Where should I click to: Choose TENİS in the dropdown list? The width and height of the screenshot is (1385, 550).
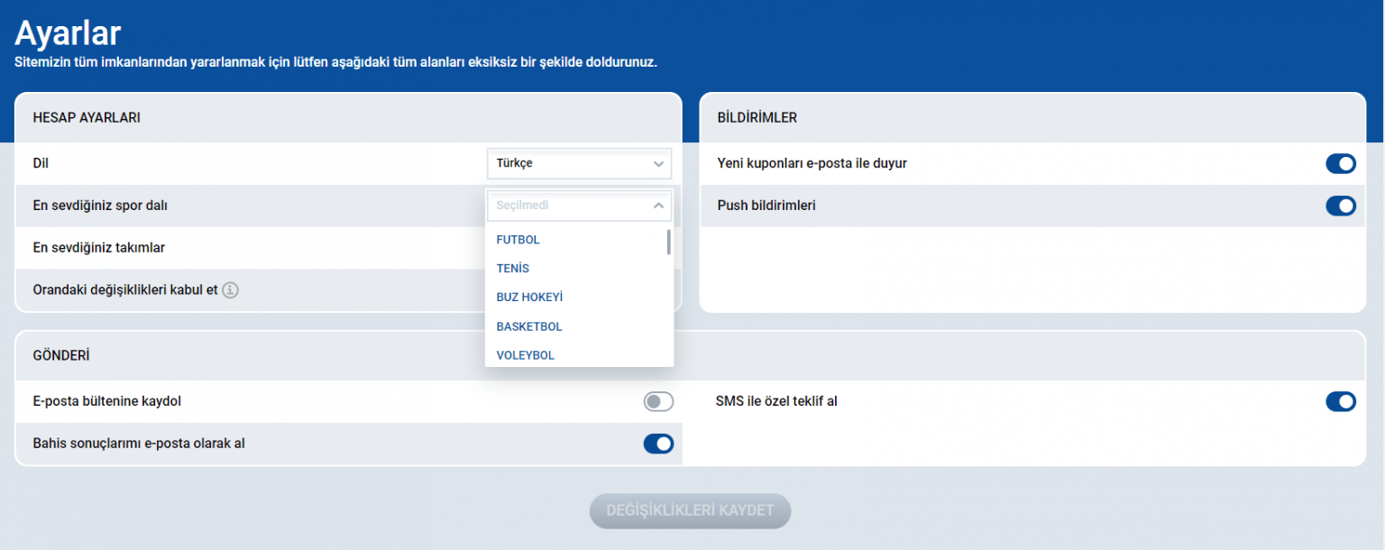[513, 269]
